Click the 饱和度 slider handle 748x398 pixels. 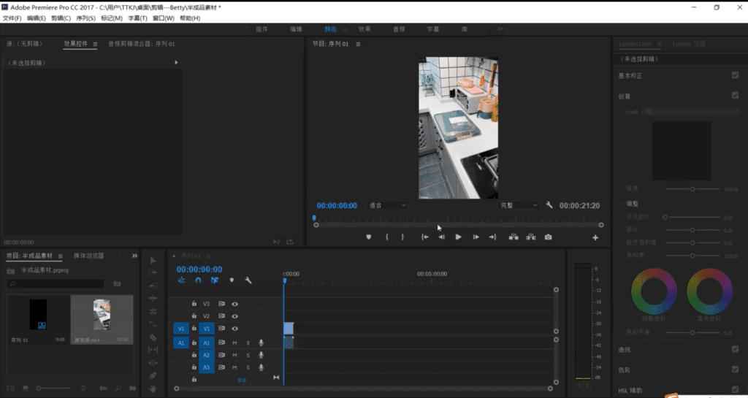[692, 256]
